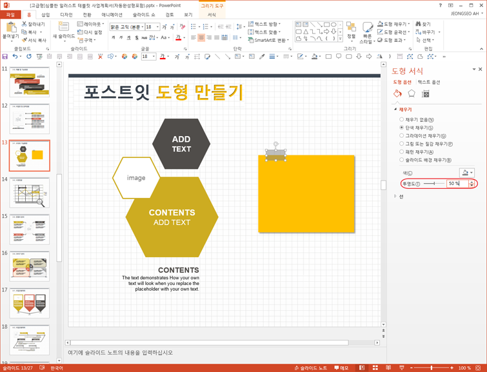Viewport: 487px width, 372px height.
Task: Pick the oval shape in the shapes gallery
Action: [333, 24]
